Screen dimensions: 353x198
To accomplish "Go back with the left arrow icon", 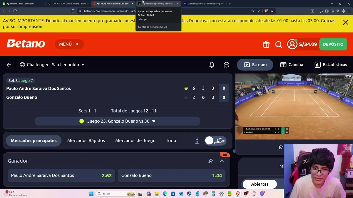I will [x=9, y=65].
